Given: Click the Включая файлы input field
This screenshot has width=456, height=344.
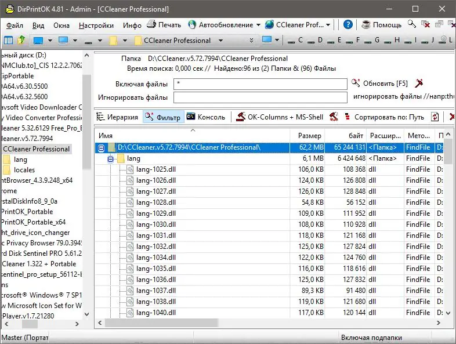Looking at the screenshot, I should click(260, 84).
